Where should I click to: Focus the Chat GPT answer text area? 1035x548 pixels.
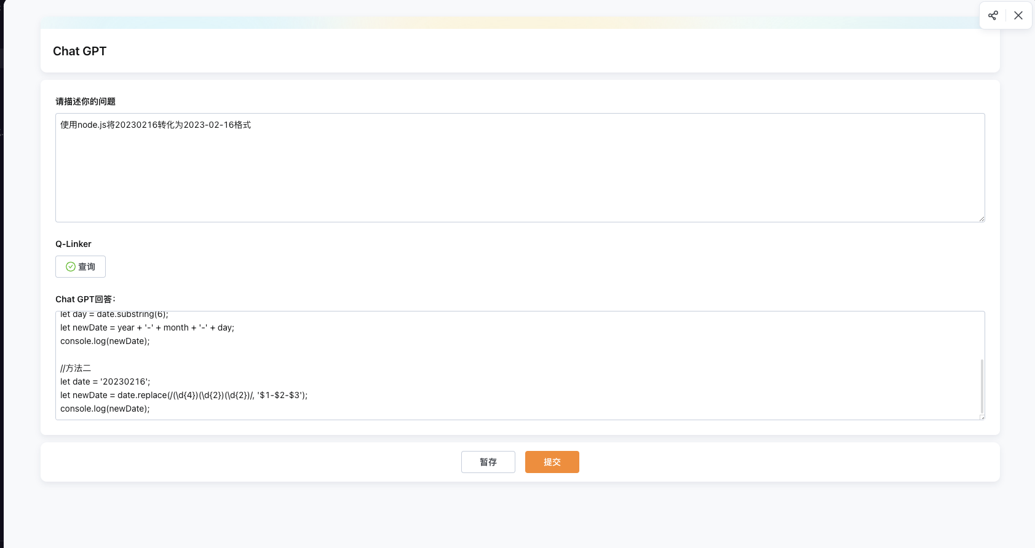520,366
